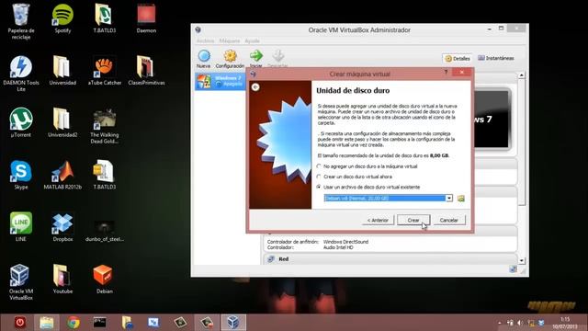Open the Papelera de reciclaje desktop icon
Image resolution: width=588 pixels, height=331 pixels.
click(x=21, y=21)
